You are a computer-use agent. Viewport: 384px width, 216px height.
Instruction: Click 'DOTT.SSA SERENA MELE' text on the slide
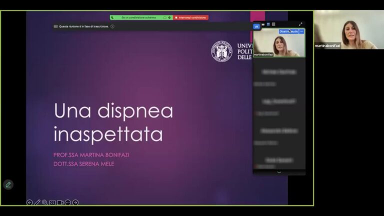click(84, 164)
